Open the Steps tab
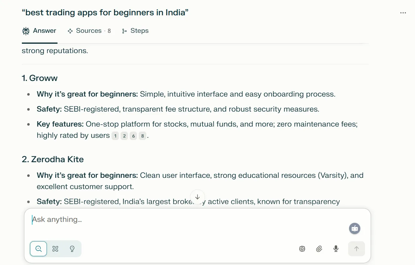Screen dimensions: 415x265 [135, 31]
